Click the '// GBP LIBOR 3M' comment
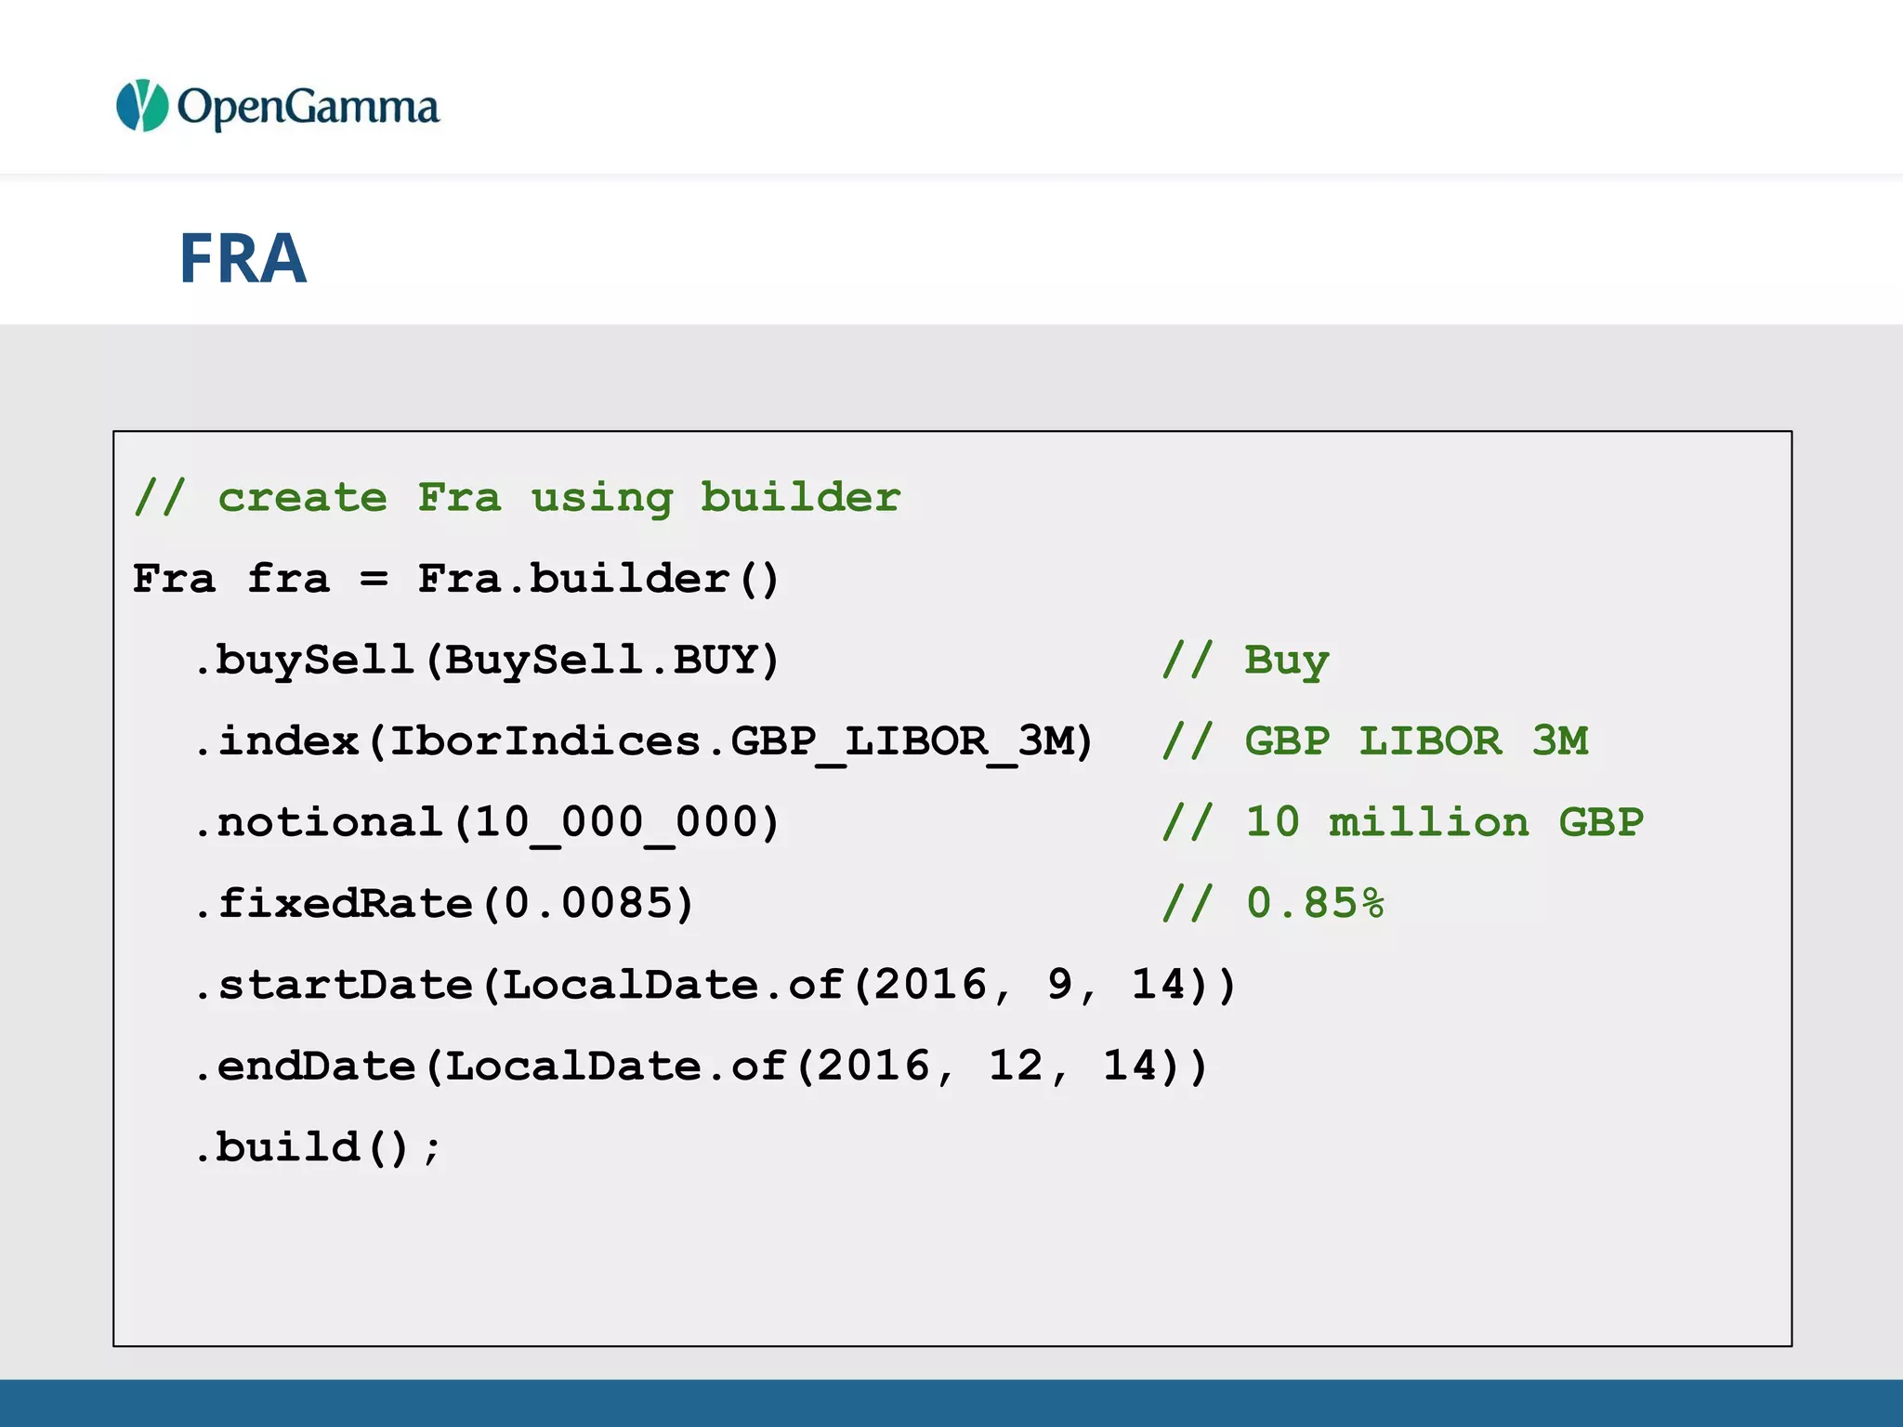 coord(1375,741)
